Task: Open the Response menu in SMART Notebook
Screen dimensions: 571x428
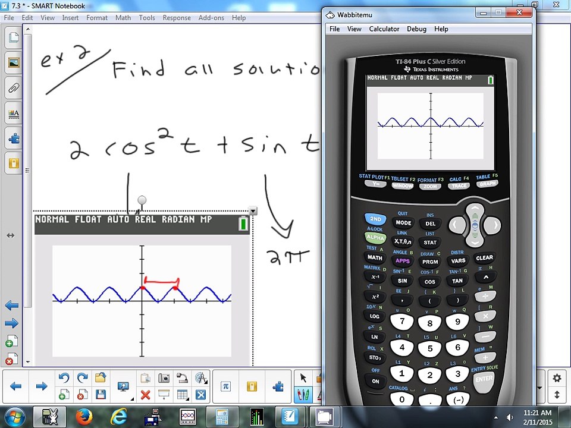Action: tap(177, 17)
